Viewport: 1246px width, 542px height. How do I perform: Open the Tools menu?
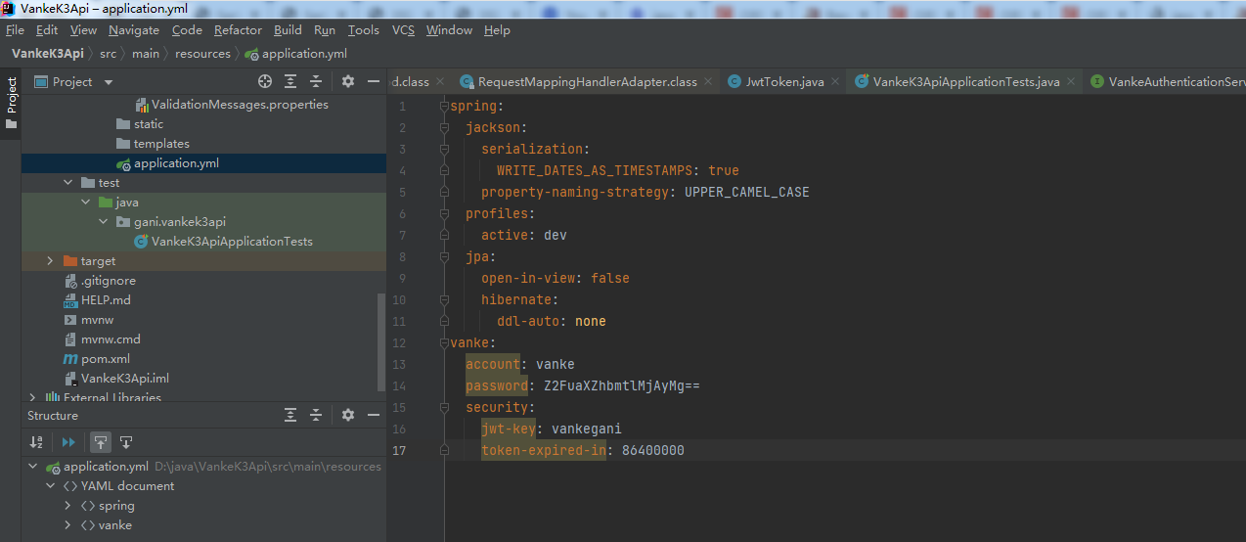[363, 30]
